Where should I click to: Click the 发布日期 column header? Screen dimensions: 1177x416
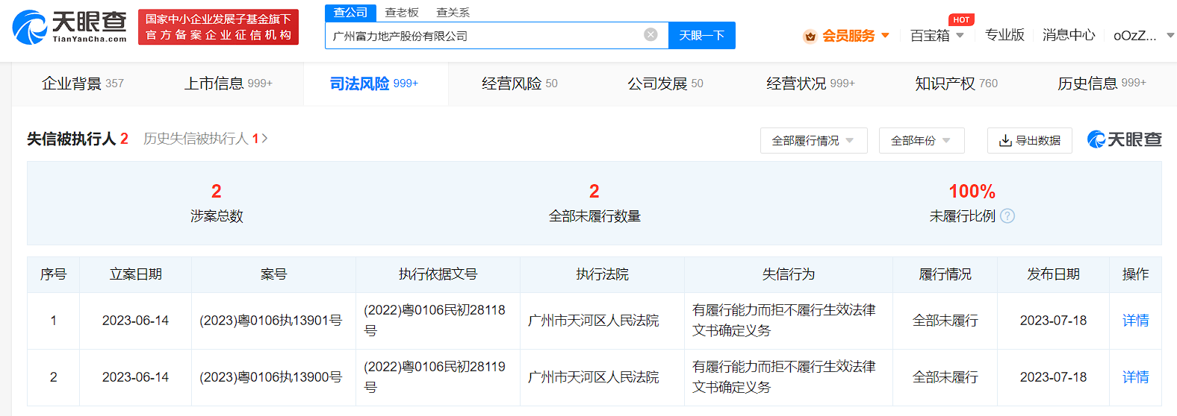click(1053, 274)
